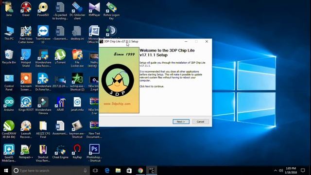Select the Lazesoft Recover icon

26,129
